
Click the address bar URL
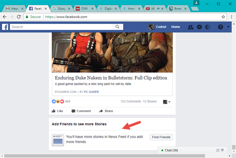click(66, 17)
